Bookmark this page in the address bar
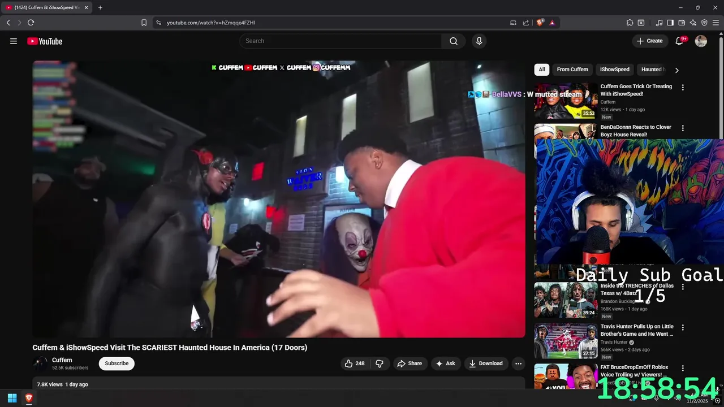The width and height of the screenshot is (724, 407). 144,23
